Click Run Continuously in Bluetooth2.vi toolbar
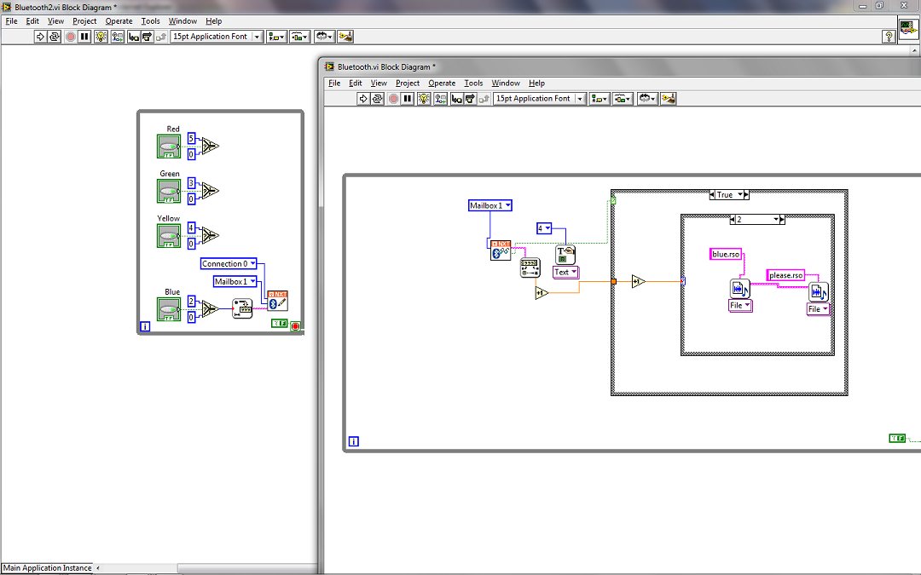Screen dimensions: 921x575 (54, 37)
